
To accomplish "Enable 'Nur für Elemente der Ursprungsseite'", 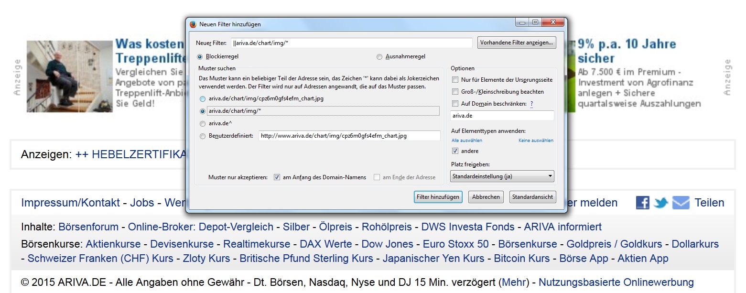I will point(455,80).
